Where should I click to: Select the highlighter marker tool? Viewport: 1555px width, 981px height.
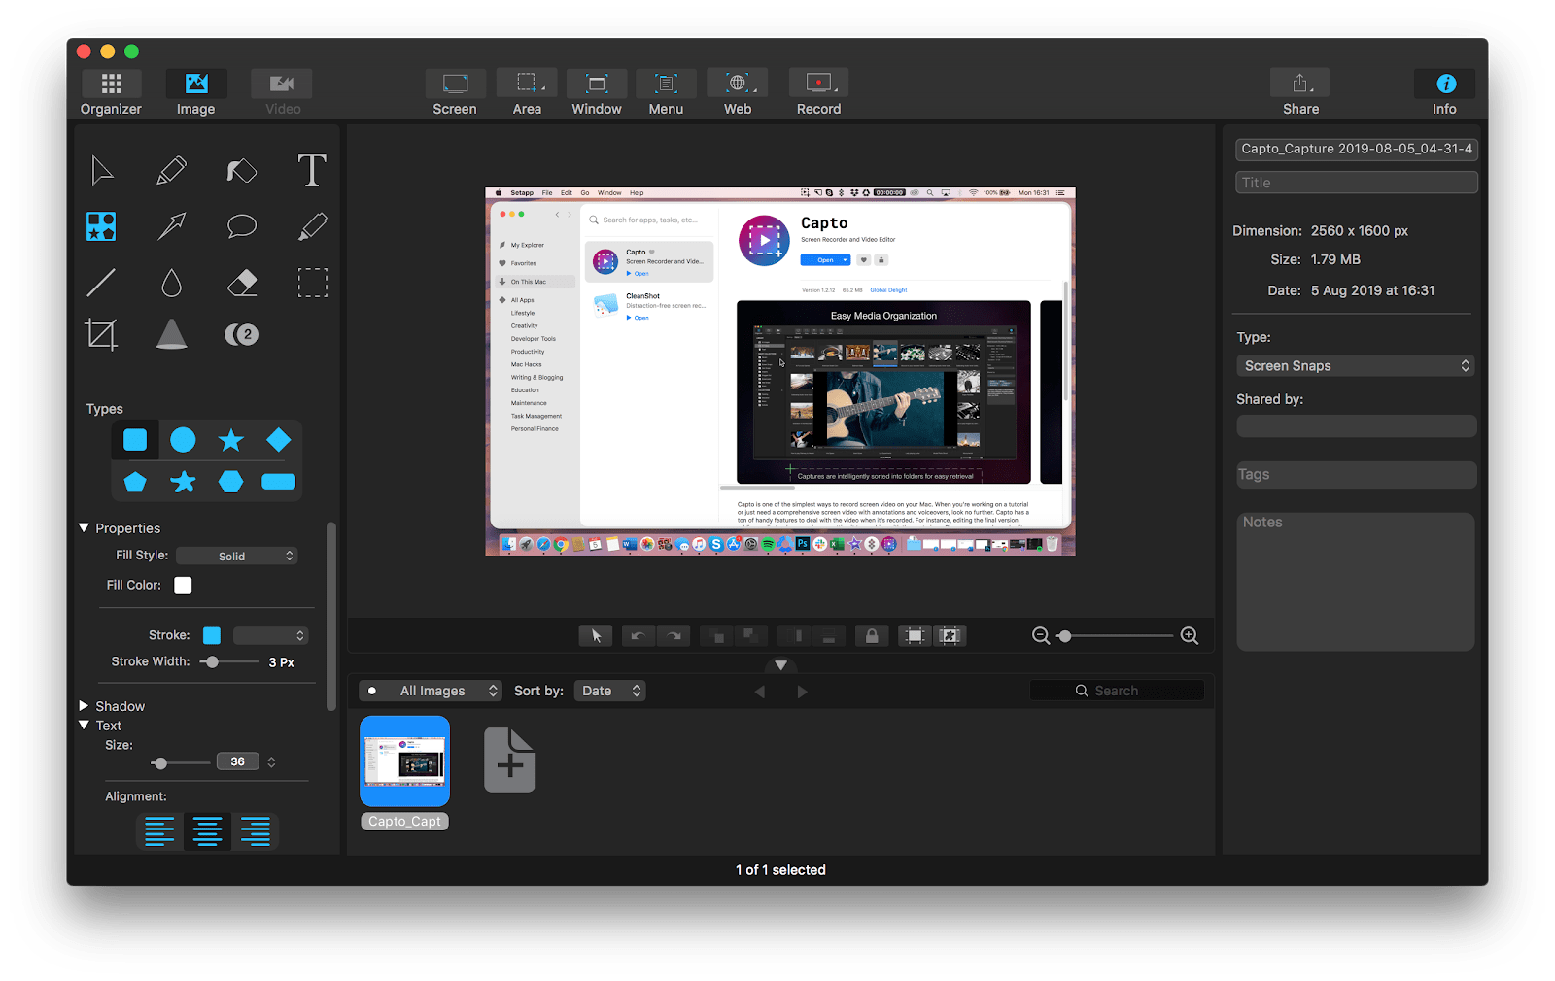(x=241, y=172)
